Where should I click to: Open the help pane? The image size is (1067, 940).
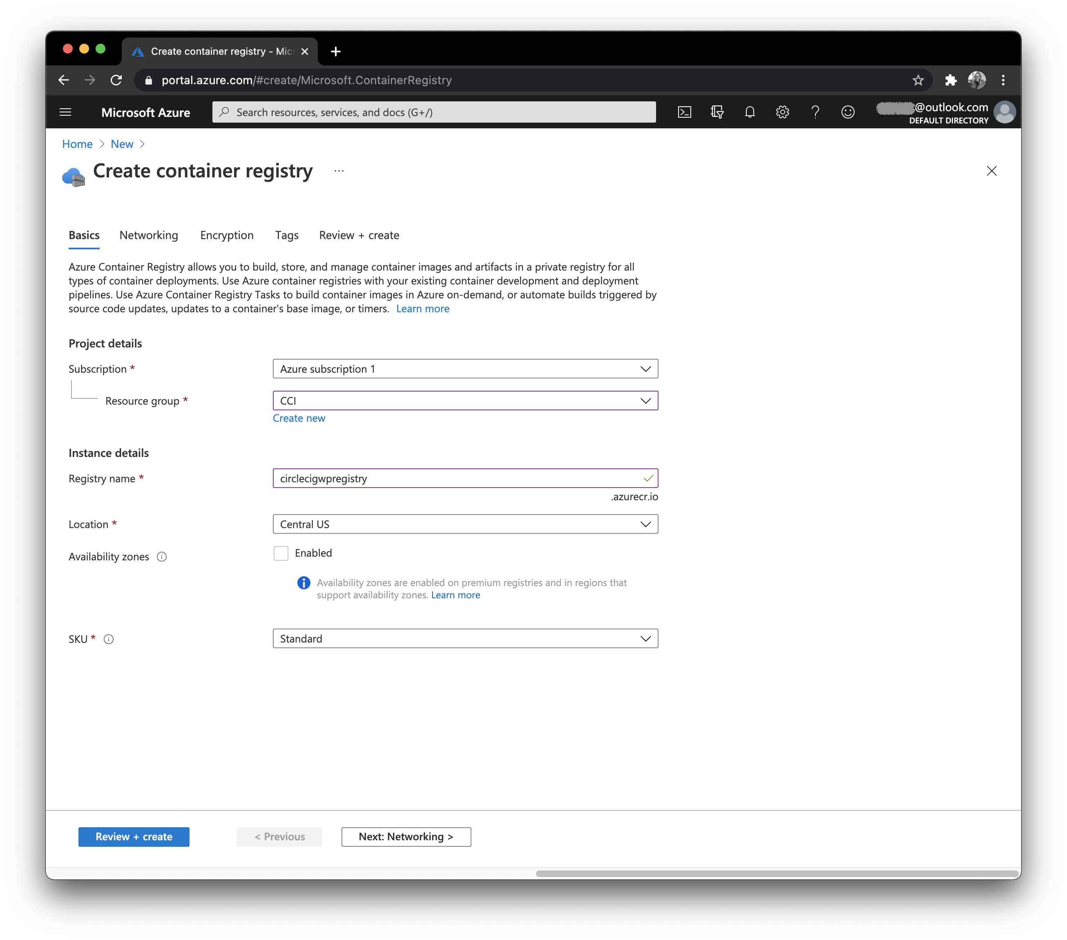[815, 112]
